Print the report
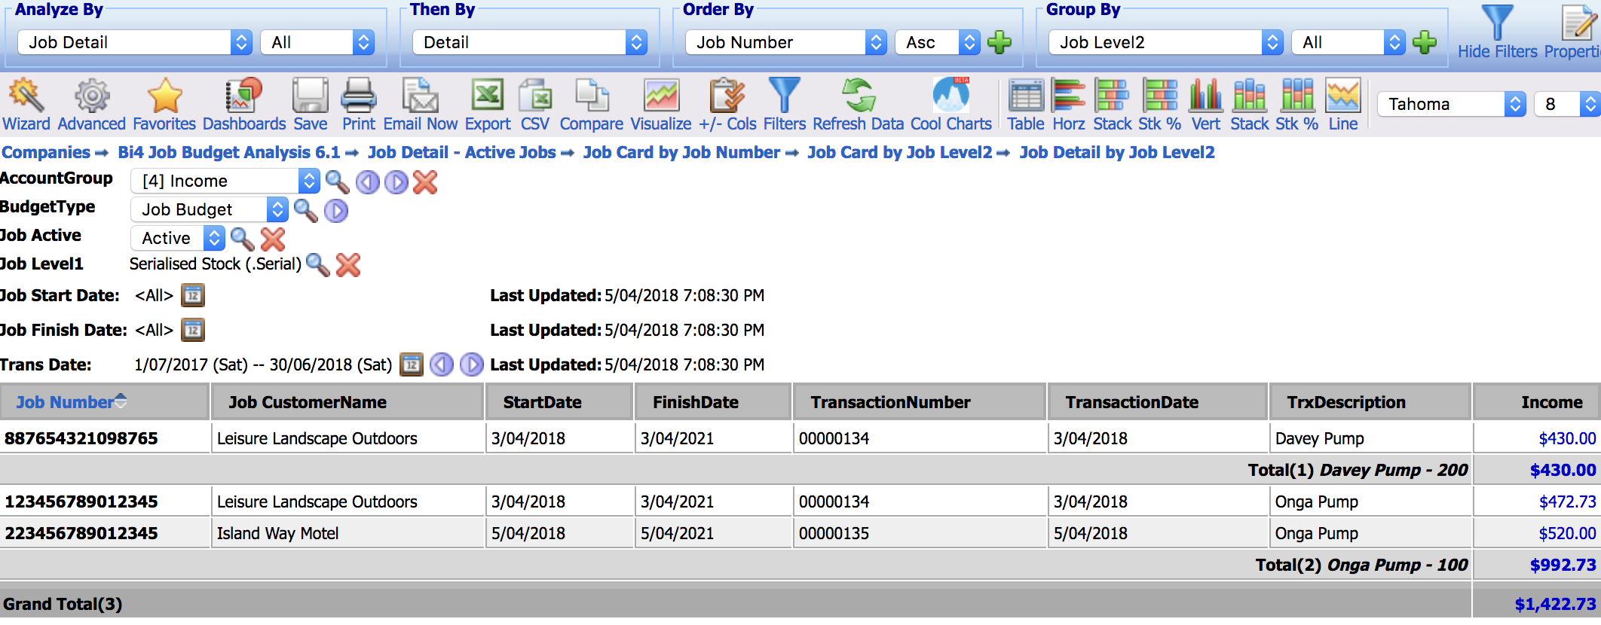The image size is (1601, 625). pyautogui.click(x=359, y=105)
